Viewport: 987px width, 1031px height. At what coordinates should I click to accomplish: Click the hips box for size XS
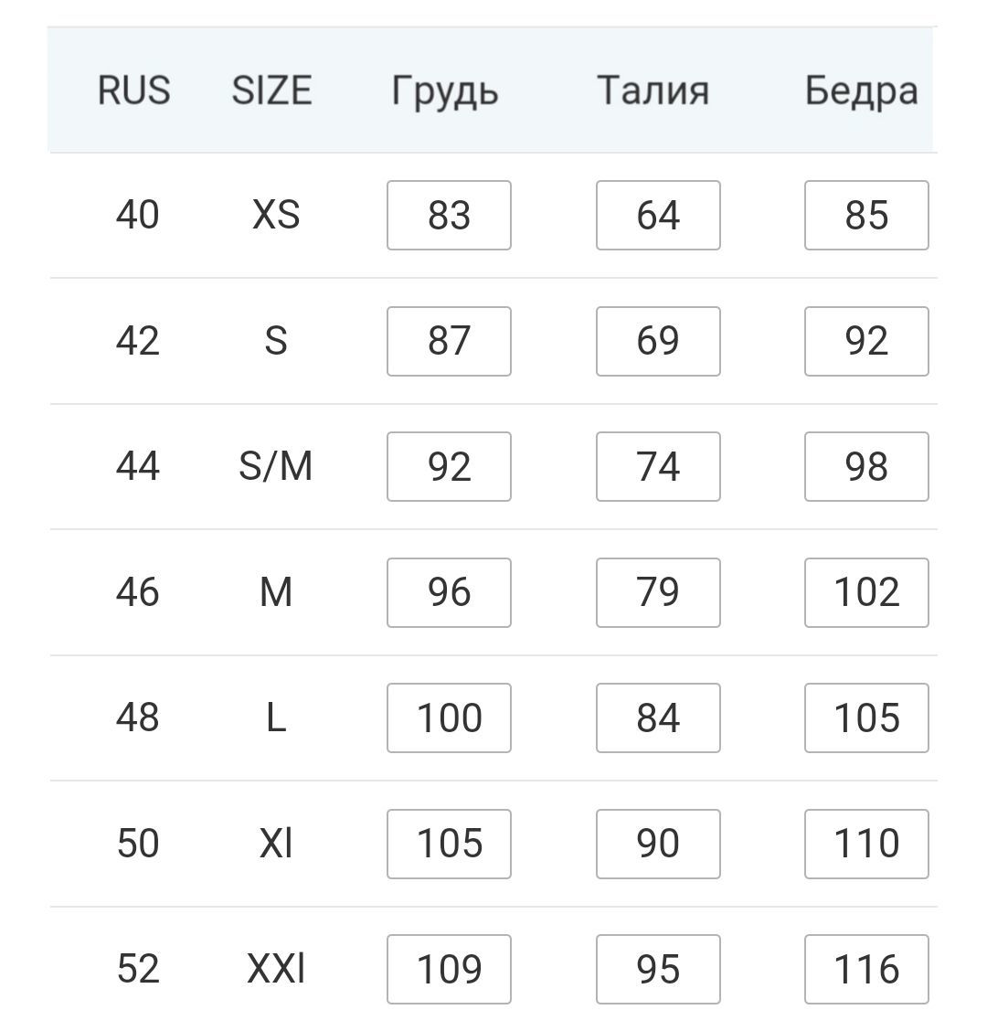(x=866, y=216)
